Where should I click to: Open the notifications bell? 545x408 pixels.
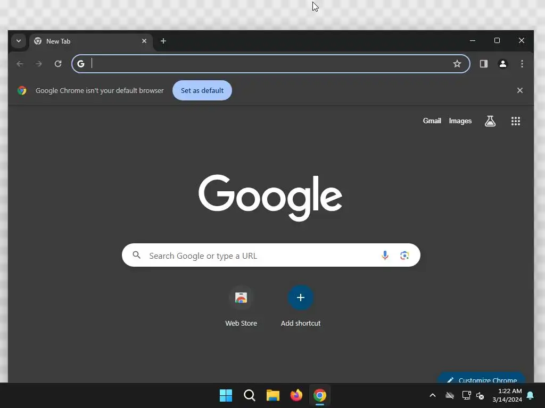pyautogui.click(x=530, y=395)
